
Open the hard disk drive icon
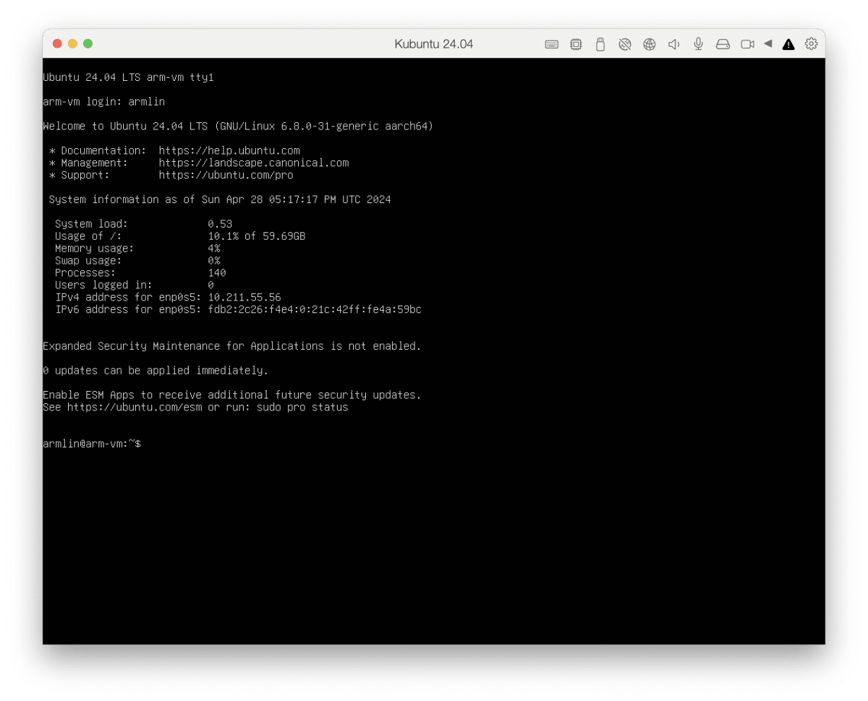pos(723,44)
